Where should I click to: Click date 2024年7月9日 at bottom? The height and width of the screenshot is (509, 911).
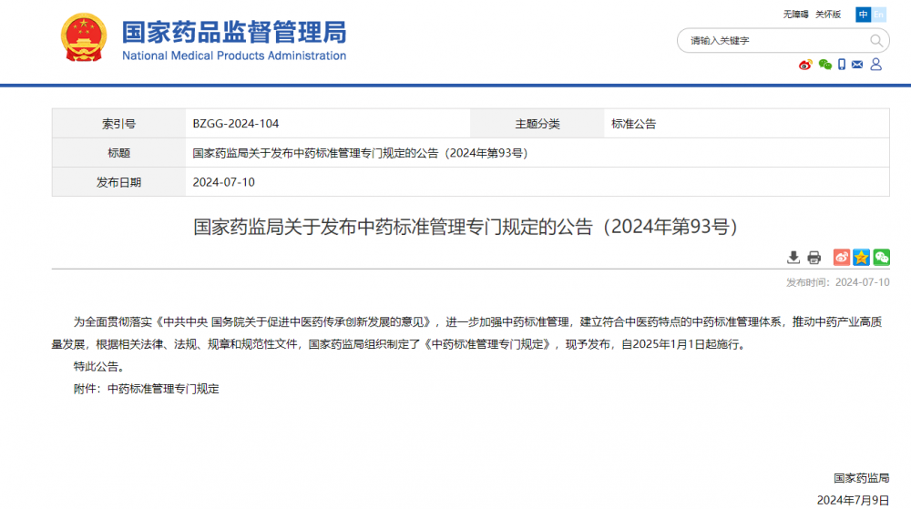tap(853, 500)
